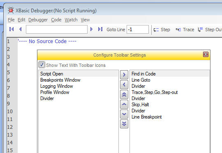Select Divider above Skip,Halt
The height and width of the screenshot is (153, 222).
click(x=170, y=98)
